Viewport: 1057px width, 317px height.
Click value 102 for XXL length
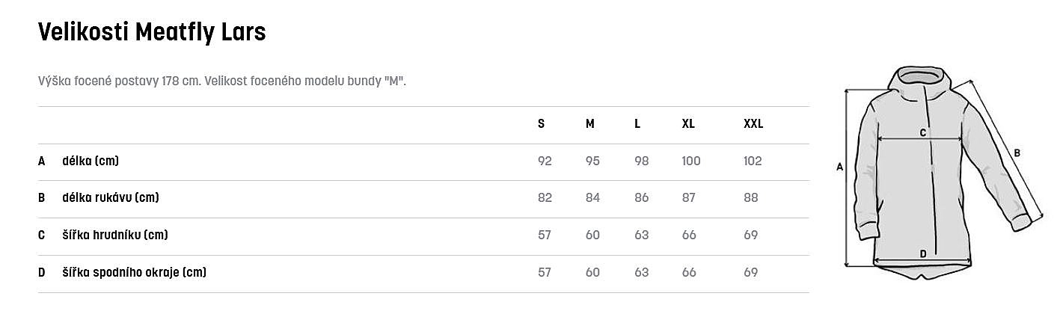(x=753, y=161)
